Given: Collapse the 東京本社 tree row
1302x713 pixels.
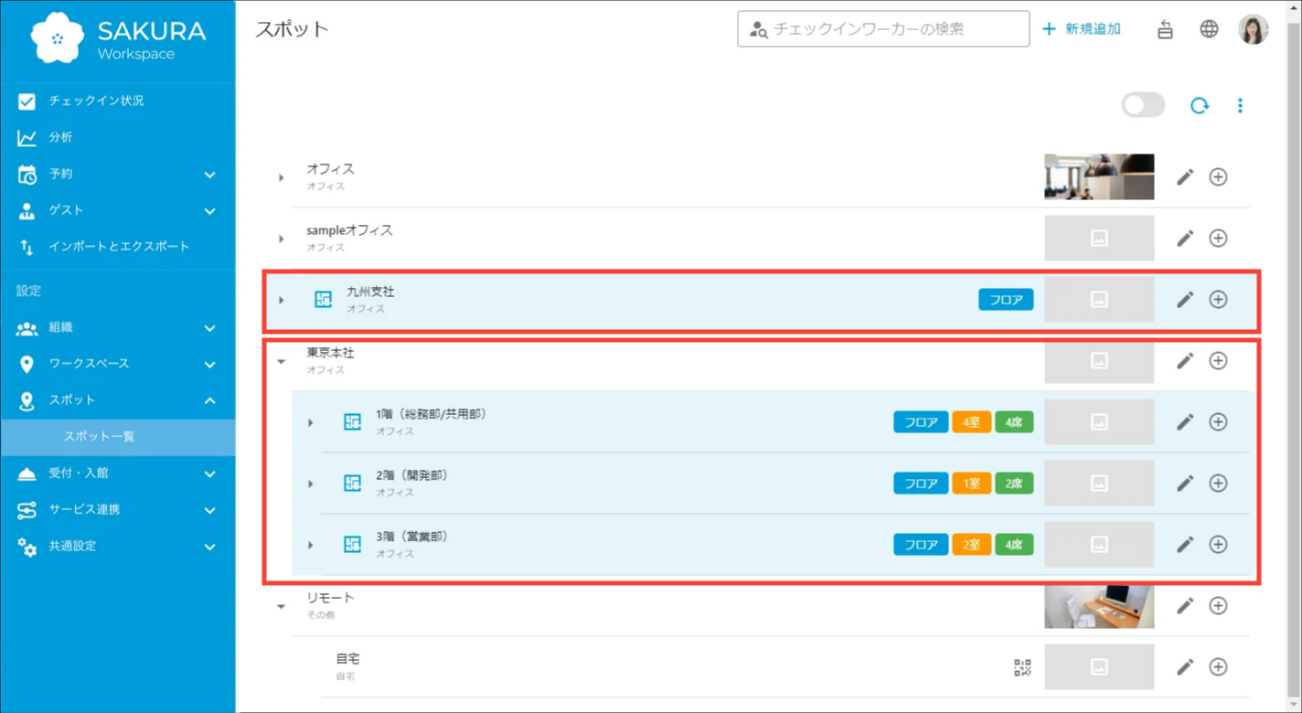Looking at the screenshot, I should click(282, 361).
